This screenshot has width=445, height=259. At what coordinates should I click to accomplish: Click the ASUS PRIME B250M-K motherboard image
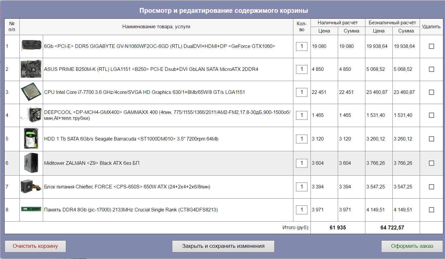[31, 69]
